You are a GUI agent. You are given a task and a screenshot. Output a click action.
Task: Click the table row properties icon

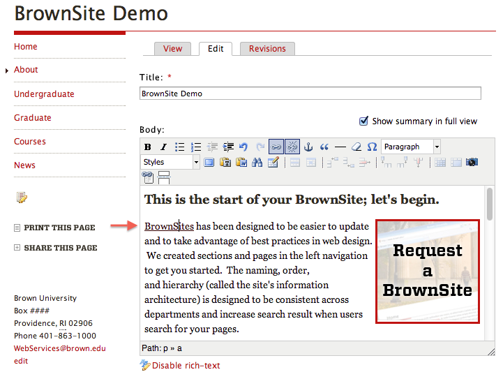[295, 163]
